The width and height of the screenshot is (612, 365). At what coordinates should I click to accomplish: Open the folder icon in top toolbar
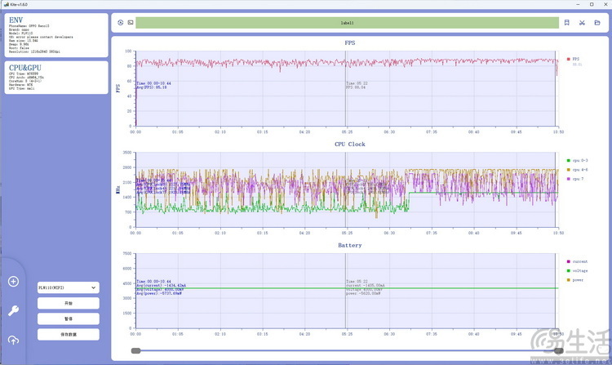click(x=597, y=23)
